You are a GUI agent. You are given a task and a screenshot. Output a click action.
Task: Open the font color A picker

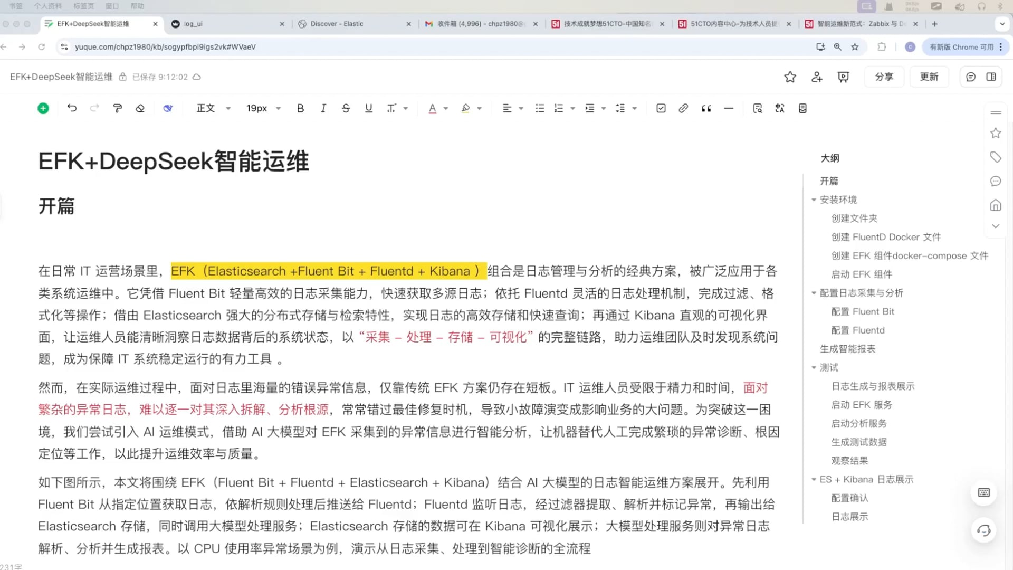pyautogui.click(x=432, y=108)
